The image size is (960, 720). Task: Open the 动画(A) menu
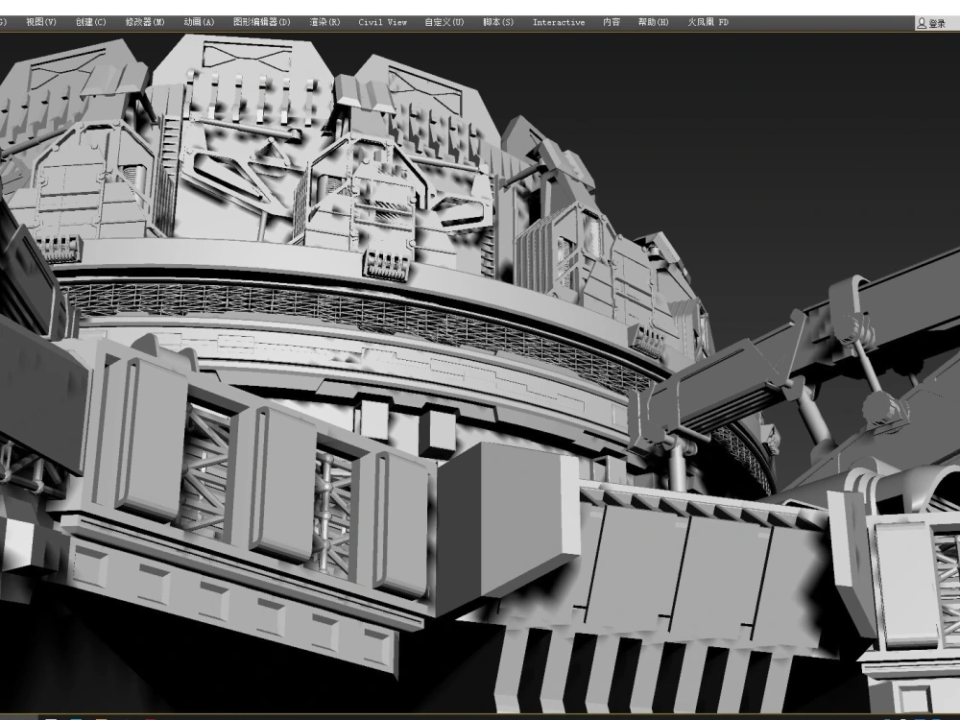[x=199, y=22]
